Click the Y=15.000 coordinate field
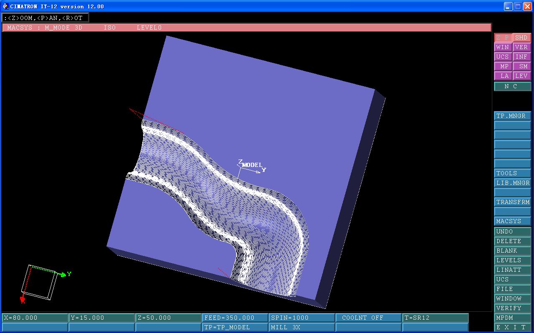Screen dimensions: 534x333 (102, 318)
